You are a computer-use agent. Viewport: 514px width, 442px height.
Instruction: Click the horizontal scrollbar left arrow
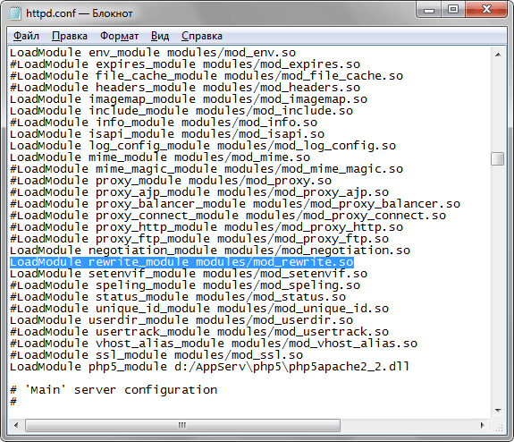pos(16,425)
